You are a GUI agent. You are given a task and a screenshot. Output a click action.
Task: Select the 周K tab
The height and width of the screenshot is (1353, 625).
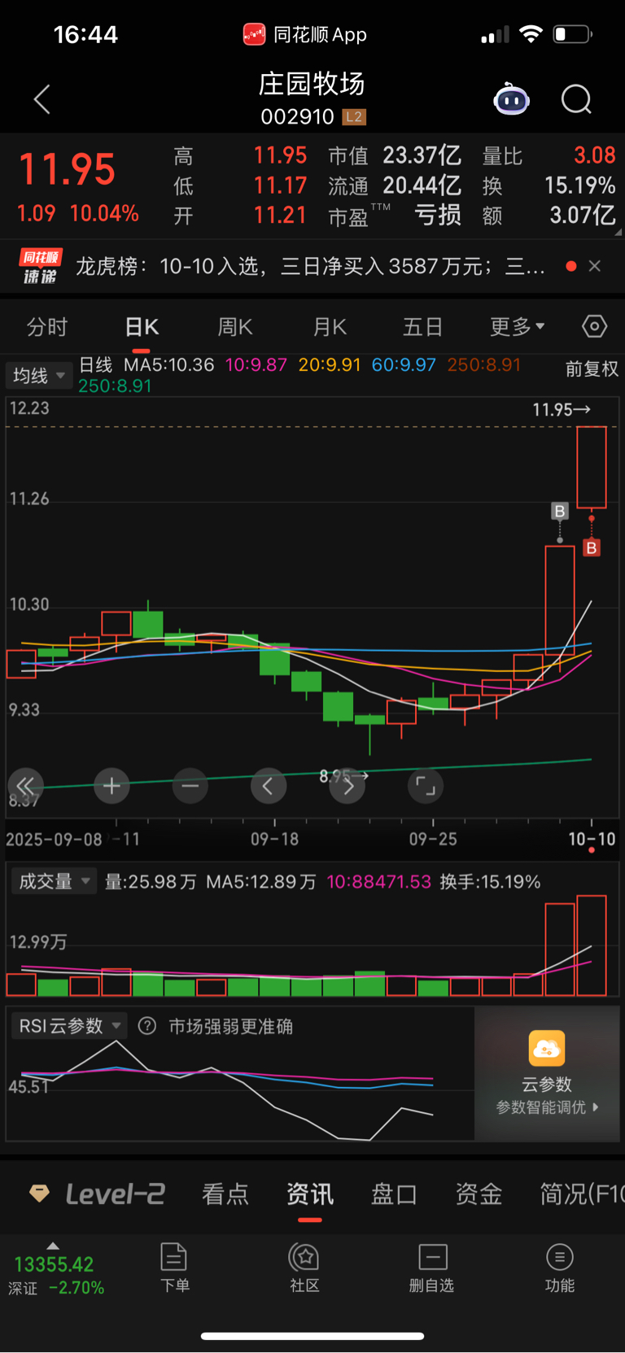coord(235,327)
